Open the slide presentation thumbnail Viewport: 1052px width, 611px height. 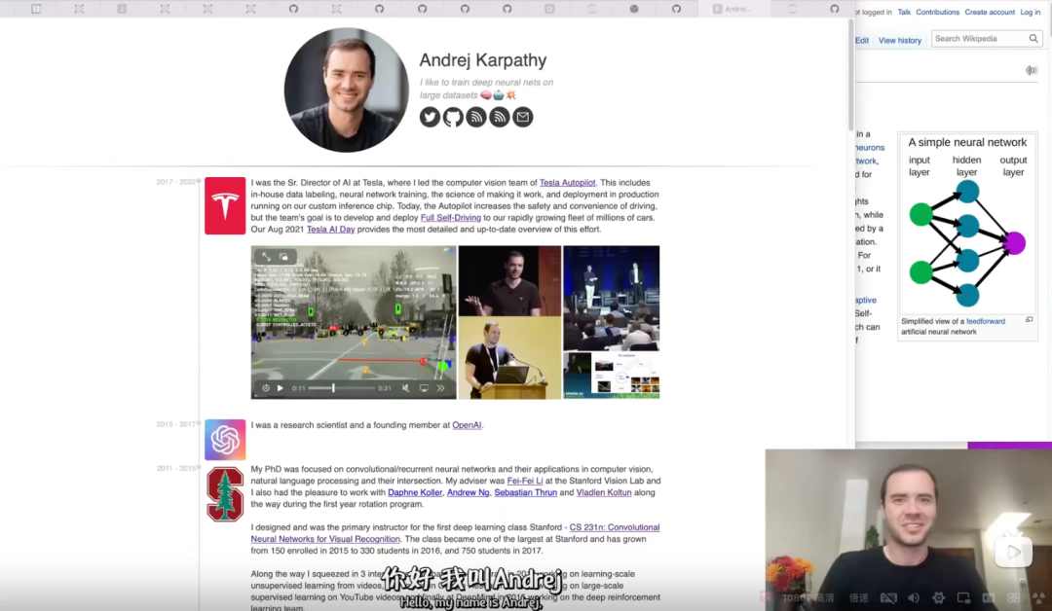tap(611, 376)
